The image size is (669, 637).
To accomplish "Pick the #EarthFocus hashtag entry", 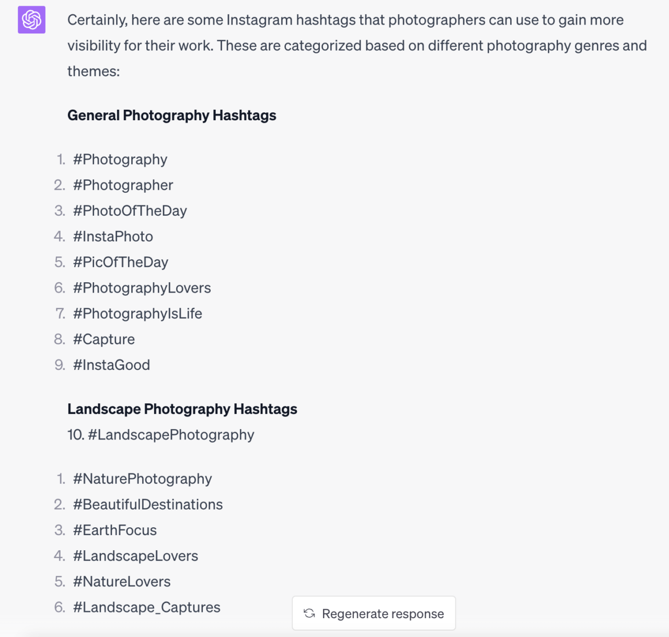I will point(114,530).
